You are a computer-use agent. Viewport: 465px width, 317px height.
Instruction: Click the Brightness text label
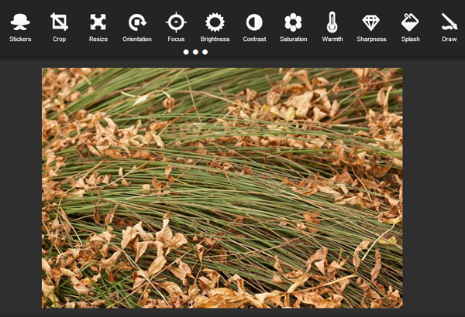point(215,39)
